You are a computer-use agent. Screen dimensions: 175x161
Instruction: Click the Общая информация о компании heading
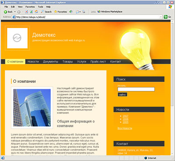tap(76, 123)
